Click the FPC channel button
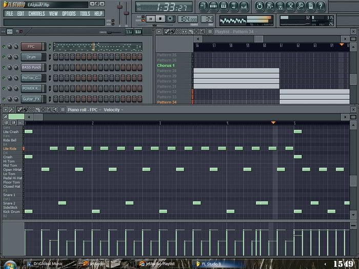 [31, 47]
